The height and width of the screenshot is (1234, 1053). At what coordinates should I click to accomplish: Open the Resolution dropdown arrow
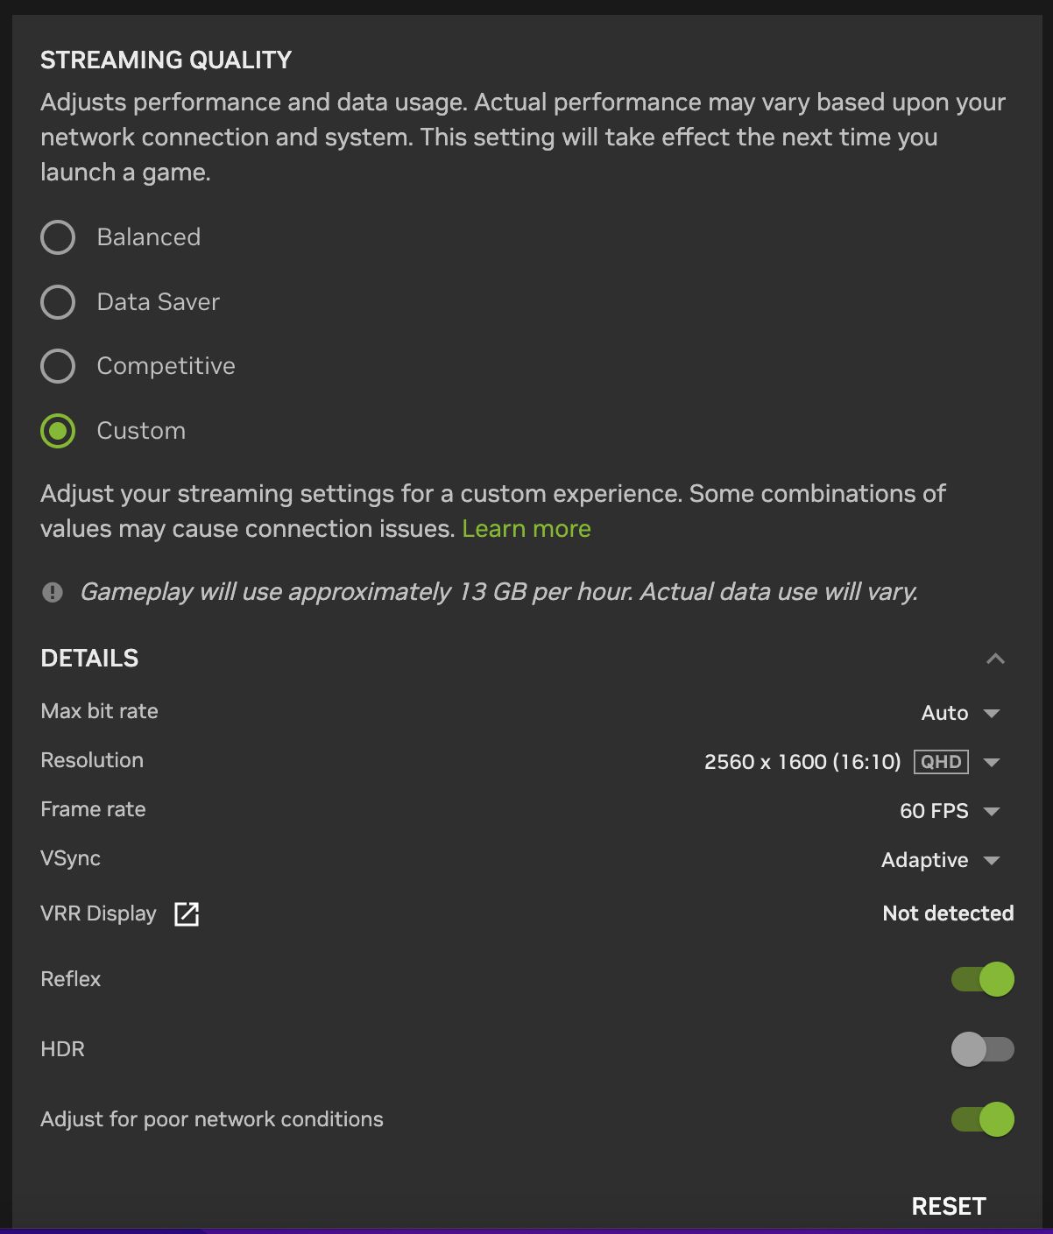[992, 763]
